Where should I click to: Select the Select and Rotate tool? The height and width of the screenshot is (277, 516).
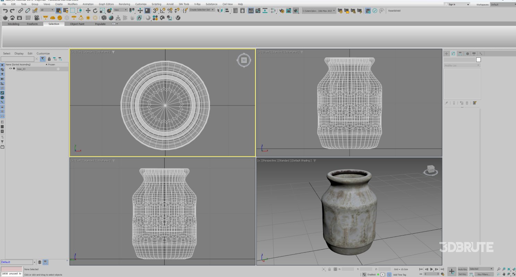95,10
